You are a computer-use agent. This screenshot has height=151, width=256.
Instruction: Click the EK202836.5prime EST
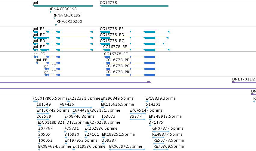[x=101, y=128]
